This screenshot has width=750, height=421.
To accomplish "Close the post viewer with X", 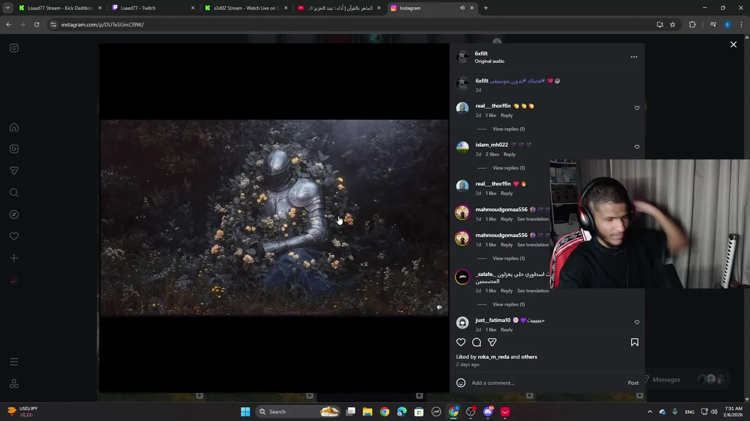I will pos(733,44).
